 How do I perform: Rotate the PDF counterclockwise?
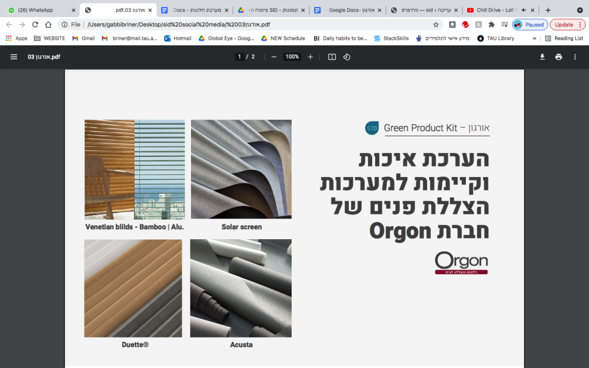point(347,57)
